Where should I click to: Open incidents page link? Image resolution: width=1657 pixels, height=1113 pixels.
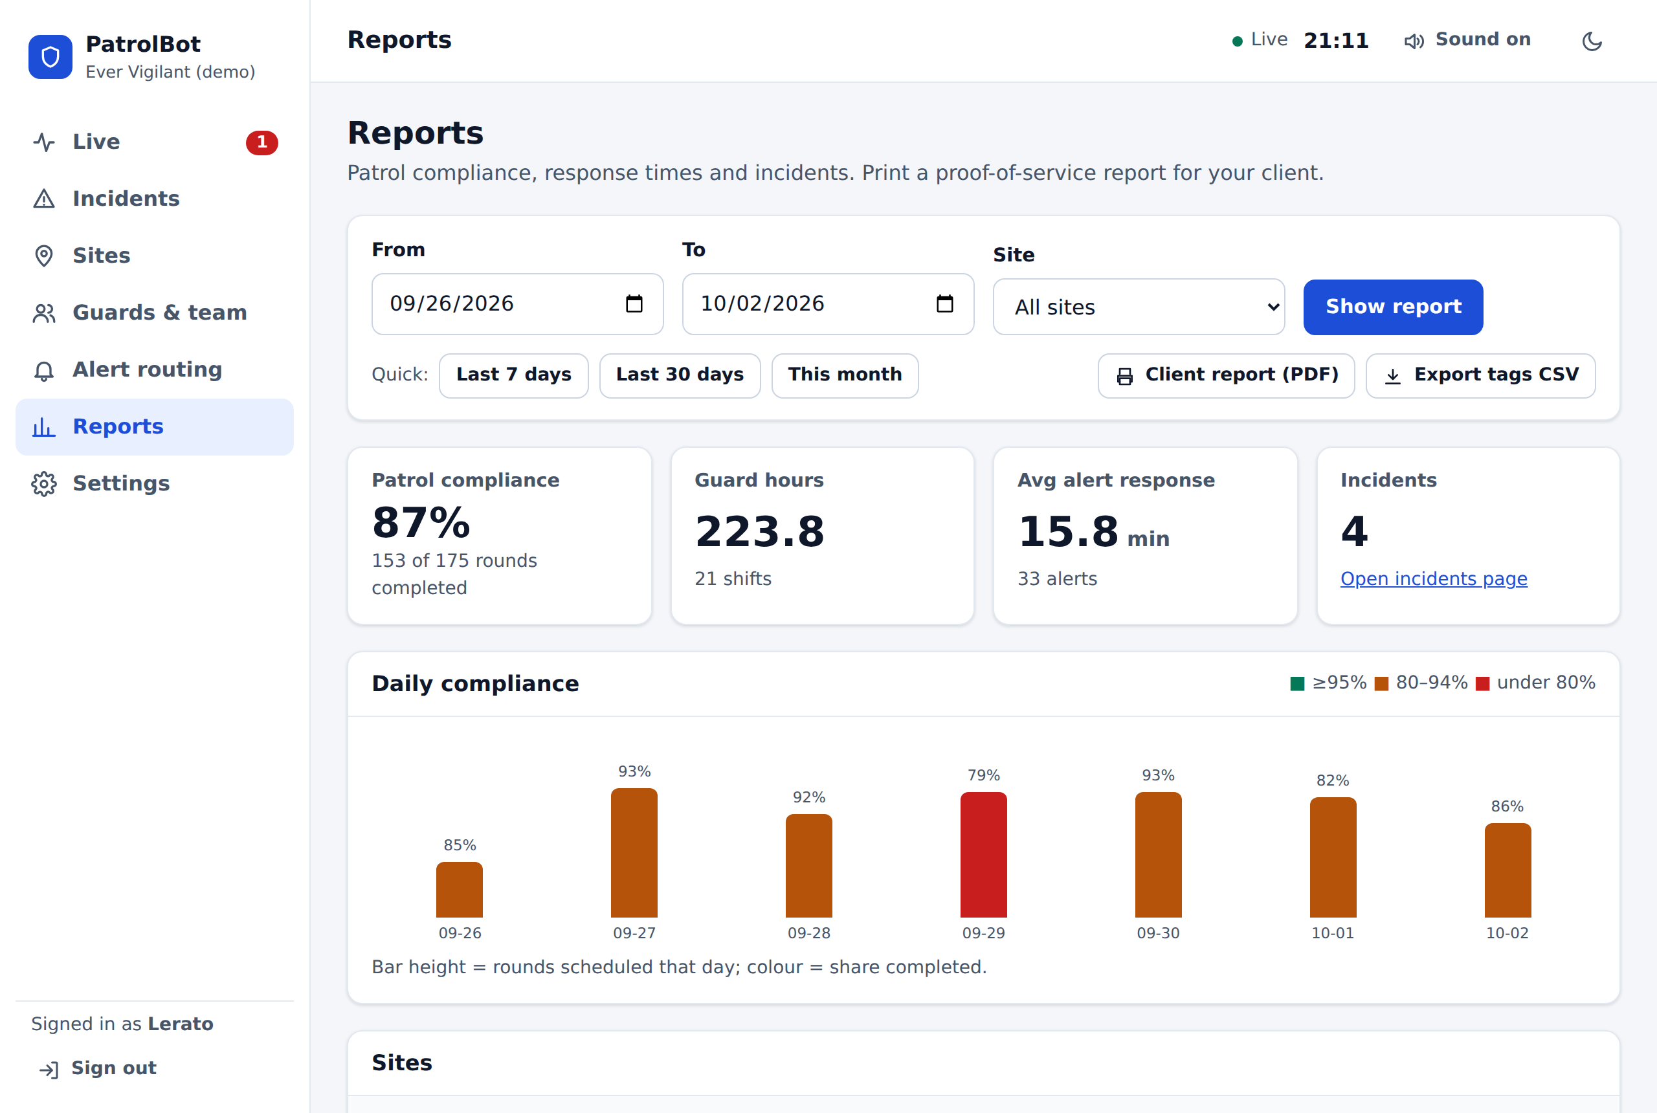click(x=1433, y=579)
